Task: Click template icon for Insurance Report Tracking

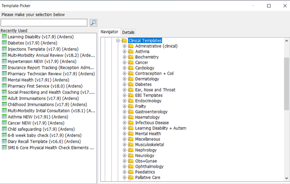Action: pos(4,68)
